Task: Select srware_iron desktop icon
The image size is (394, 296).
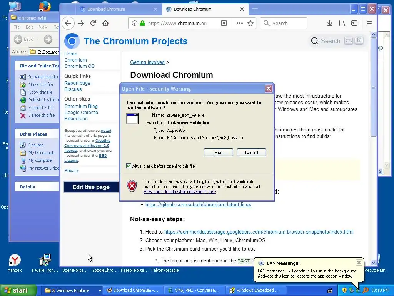Action: click(x=45, y=263)
